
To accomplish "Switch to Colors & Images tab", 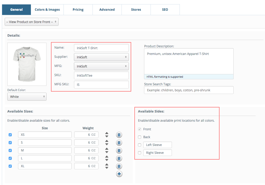I will (47, 10).
